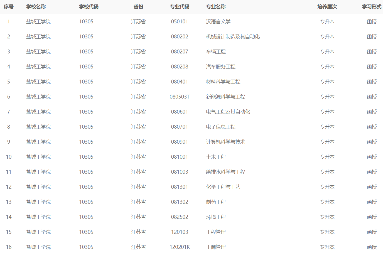
Task: Click school code 10305 in row 9
Action: 86,142
